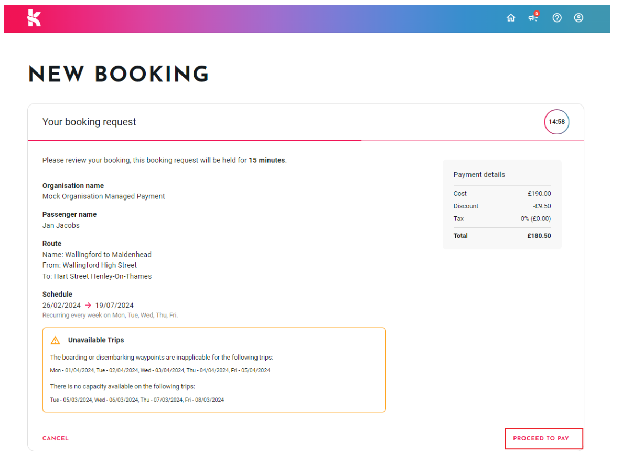This screenshot has height=462, width=632.
Task: Click the pink arrow between schedule dates
Action: [x=88, y=305]
